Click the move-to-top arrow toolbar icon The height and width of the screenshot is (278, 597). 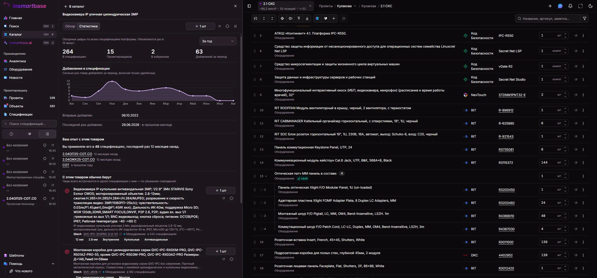299,18
